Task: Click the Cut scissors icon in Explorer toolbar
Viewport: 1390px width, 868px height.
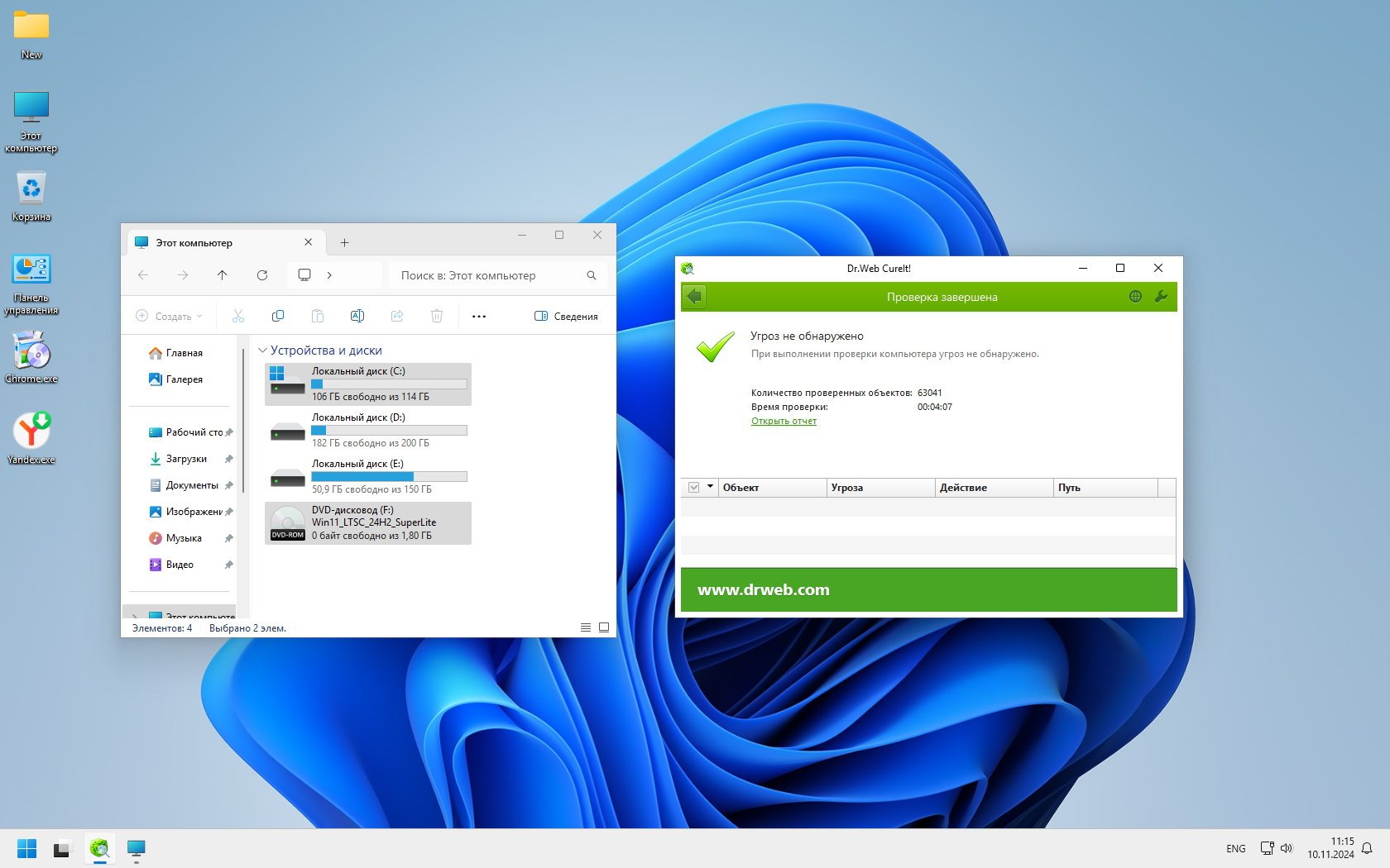Action: pos(238,316)
